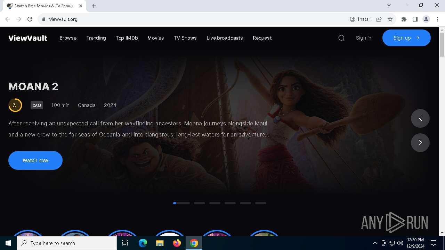Bookmark this page with star icon
The image size is (445, 250).
390,19
